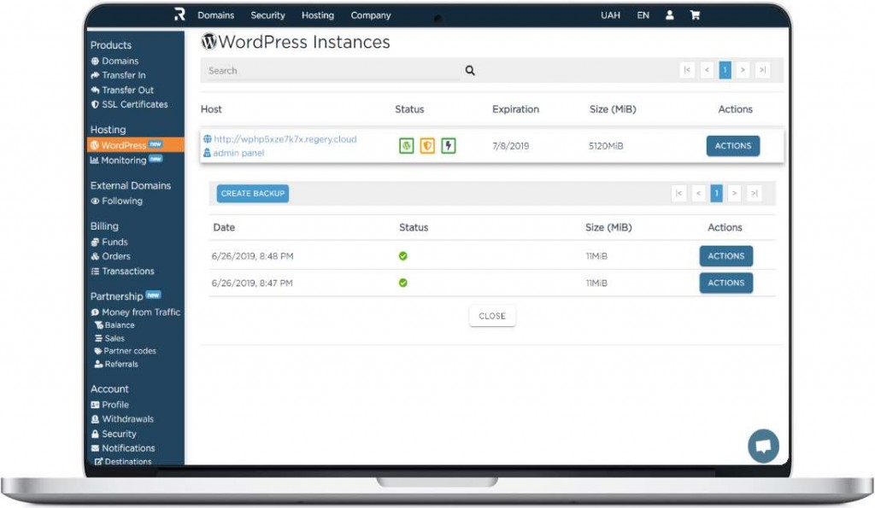This screenshot has width=875, height=508.
Task: Click the backup date 6/26/2019, 8:47 PM
Action: coord(252,283)
